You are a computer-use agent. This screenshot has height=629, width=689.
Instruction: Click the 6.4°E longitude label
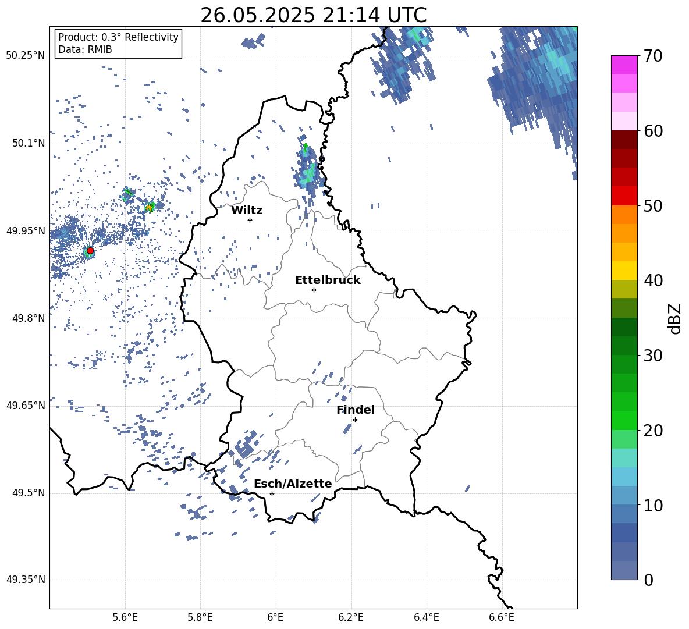point(427,617)
